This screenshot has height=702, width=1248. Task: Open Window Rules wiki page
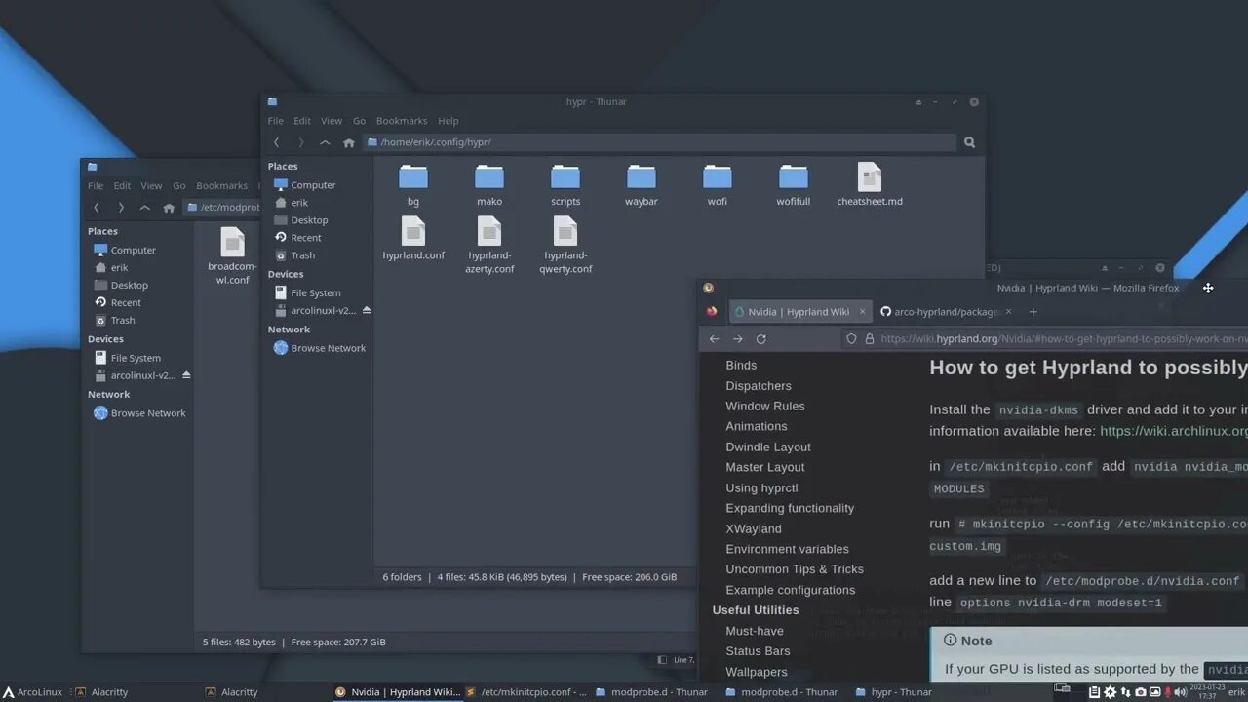[765, 406]
